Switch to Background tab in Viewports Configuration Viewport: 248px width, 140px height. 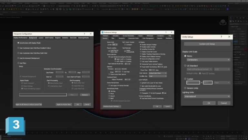(x=33, y=38)
